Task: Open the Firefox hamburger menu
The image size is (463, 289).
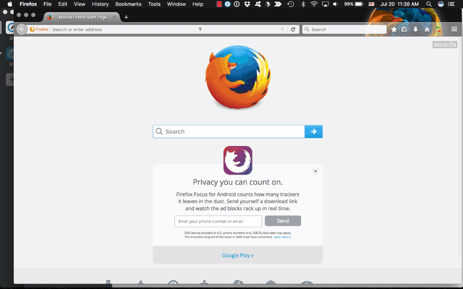Action: pos(454,29)
